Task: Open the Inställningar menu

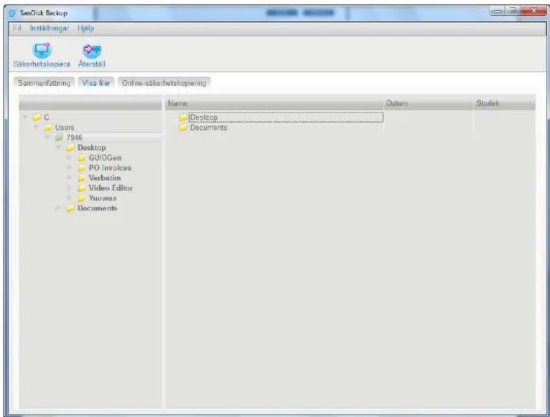Action: 50,28
